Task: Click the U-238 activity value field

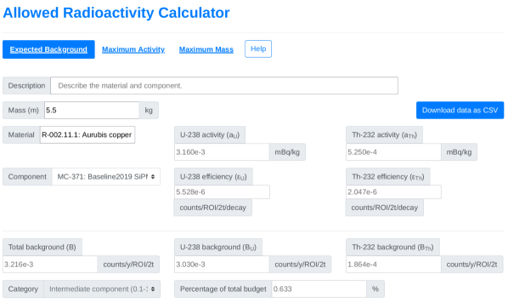Action: 222,152
